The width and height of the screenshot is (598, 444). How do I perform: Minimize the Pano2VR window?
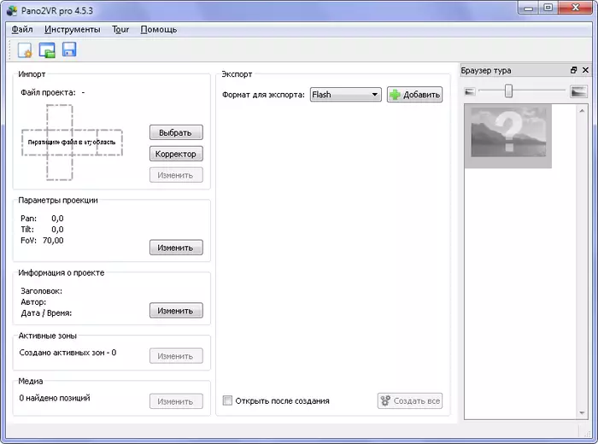[528, 8]
